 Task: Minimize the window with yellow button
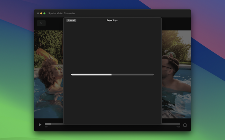click(x=41, y=13)
